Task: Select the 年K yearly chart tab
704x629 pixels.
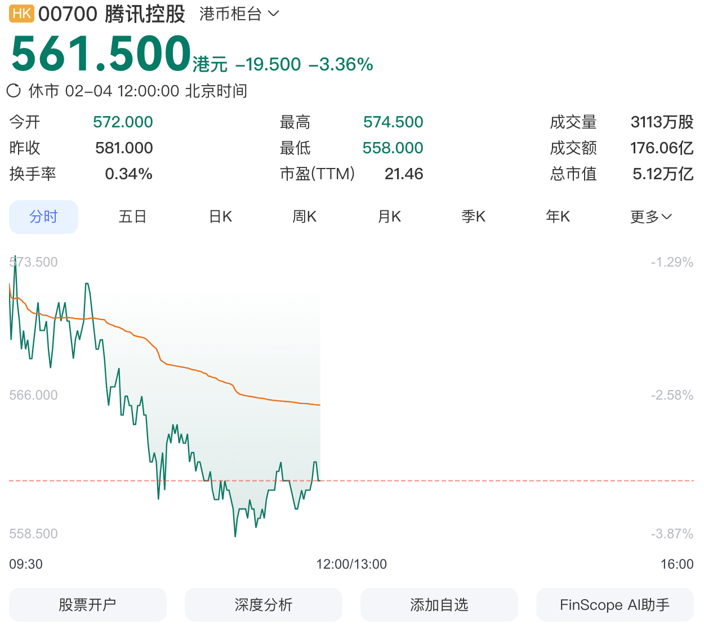Action: coord(558,216)
